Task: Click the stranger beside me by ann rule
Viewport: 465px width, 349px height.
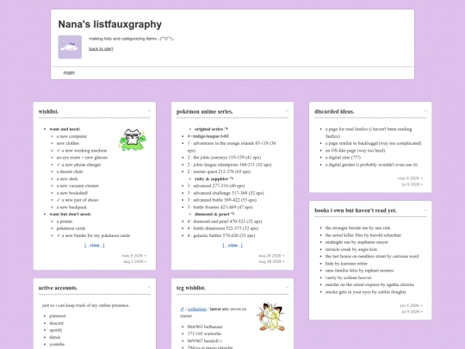Action: pyautogui.click(x=357, y=227)
